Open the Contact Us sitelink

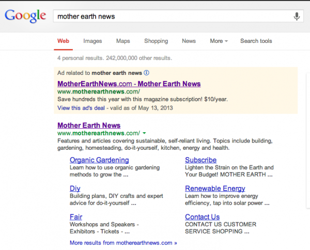click(202, 217)
